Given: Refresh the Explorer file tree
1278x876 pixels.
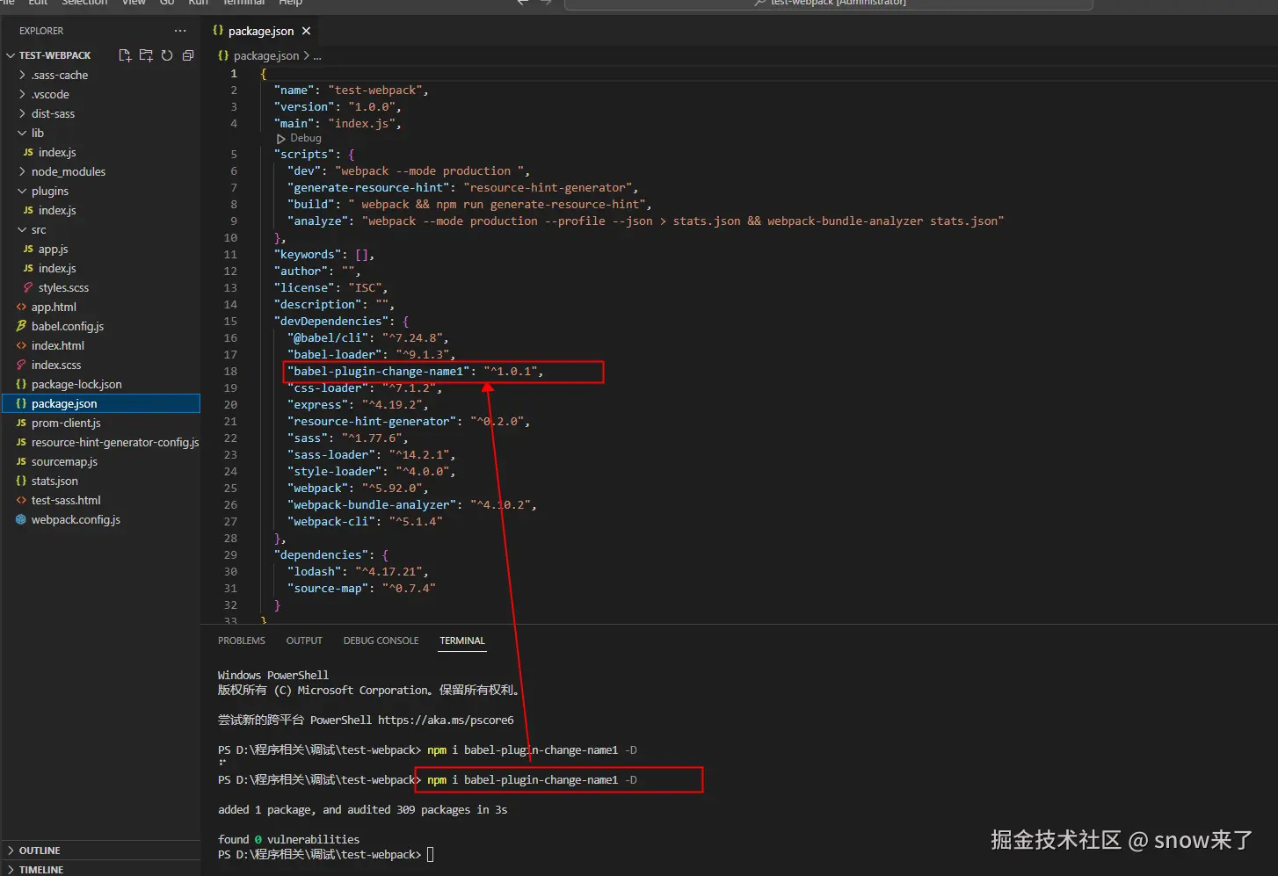Looking at the screenshot, I should (x=167, y=55).
